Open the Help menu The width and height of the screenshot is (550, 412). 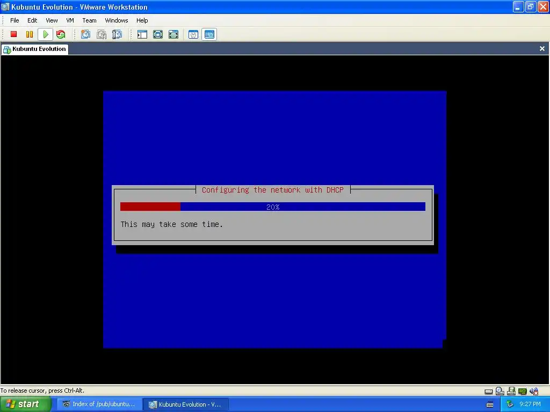pyautogui.click(x=142, y=20)
